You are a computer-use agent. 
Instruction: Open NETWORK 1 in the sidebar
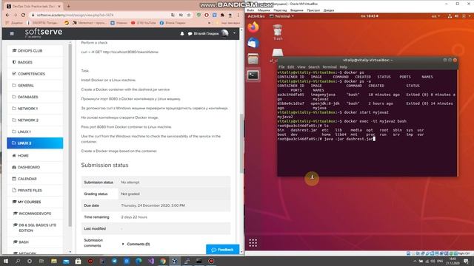click(35, 109)
